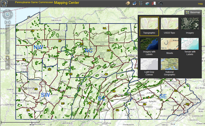Click the NC region label on map

(89, 50)
